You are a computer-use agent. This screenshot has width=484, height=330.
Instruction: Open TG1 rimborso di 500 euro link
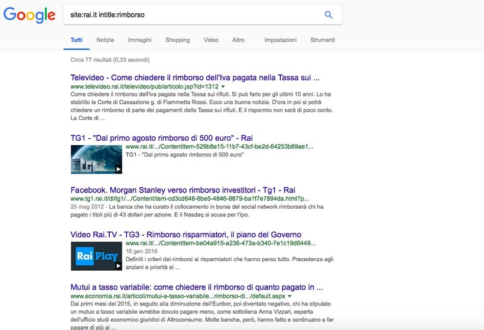point(162,138)
